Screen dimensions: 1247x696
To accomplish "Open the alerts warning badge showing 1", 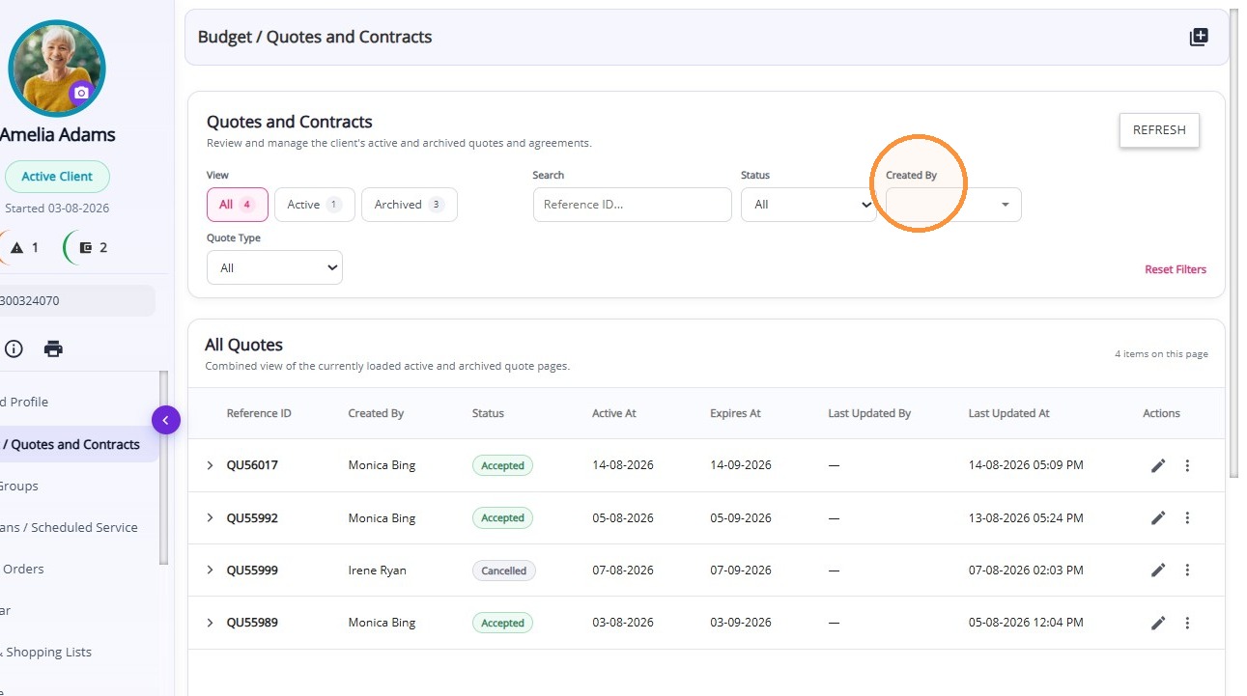I will tap(22, 247).
